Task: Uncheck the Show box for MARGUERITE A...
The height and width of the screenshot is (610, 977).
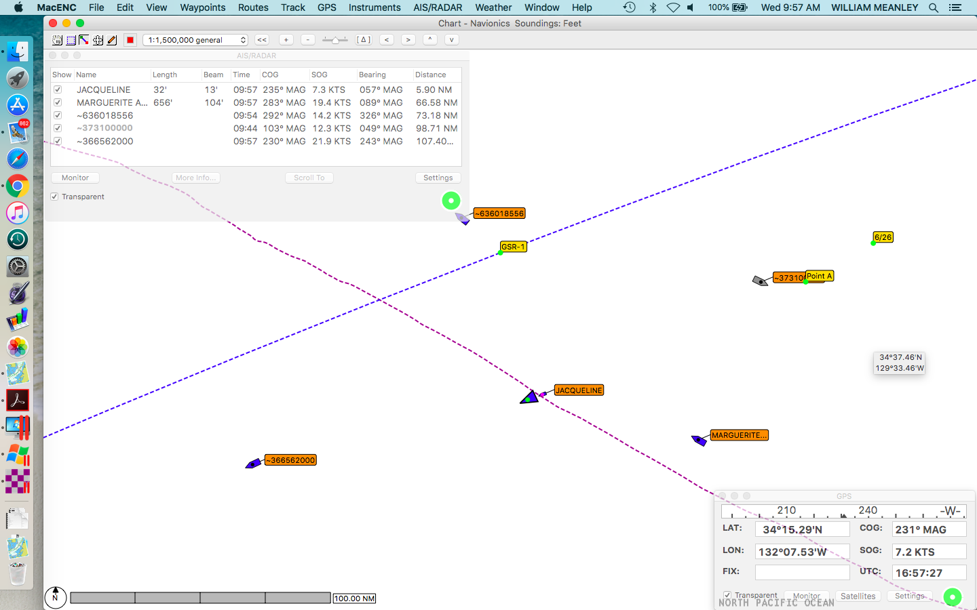Action: point(58,102)
